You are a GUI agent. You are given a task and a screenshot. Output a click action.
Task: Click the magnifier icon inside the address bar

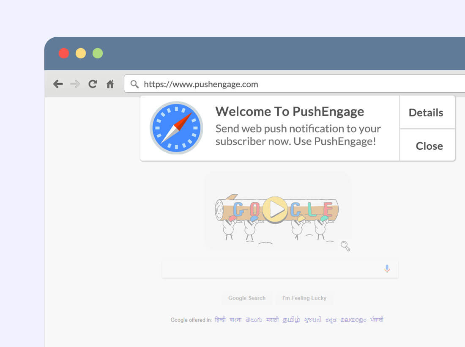134,84
